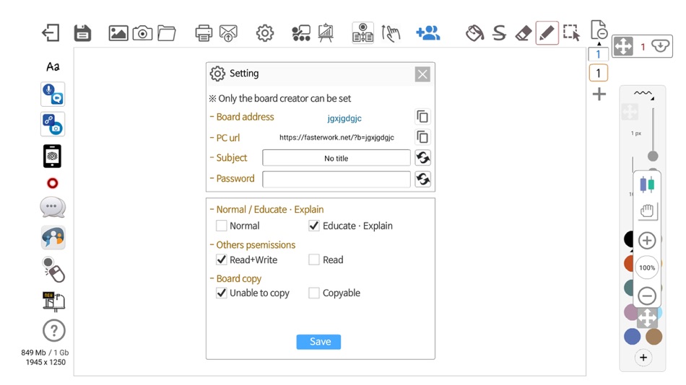Check the Read permission checkbox

point(313,260)
